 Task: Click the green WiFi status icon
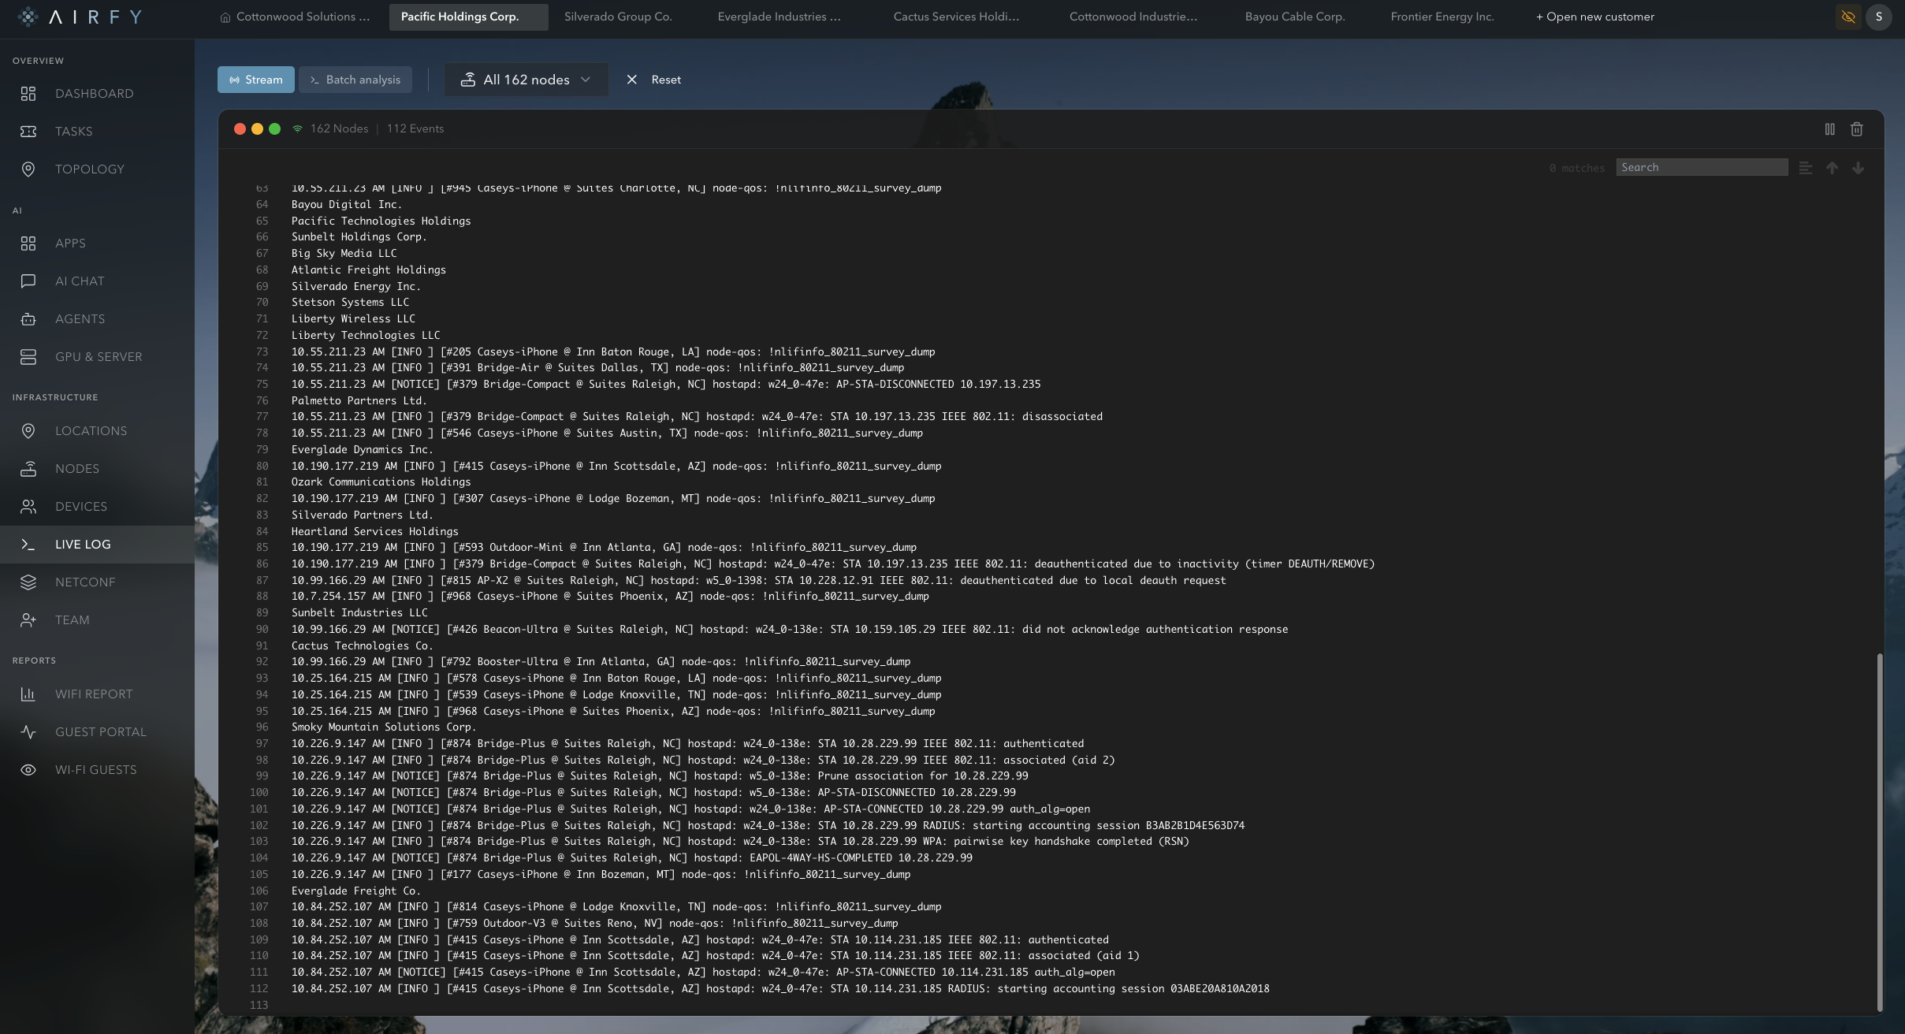point(297,129)
